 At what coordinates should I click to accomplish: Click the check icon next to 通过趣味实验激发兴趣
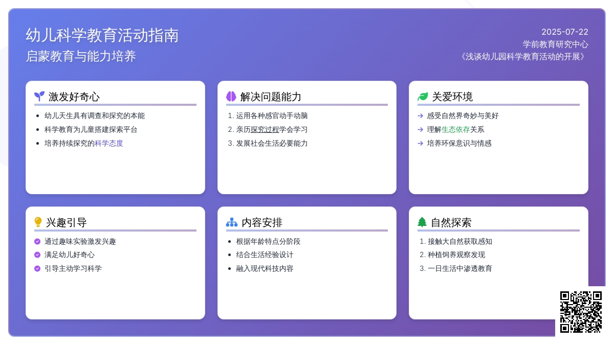[x=37, y=241]
